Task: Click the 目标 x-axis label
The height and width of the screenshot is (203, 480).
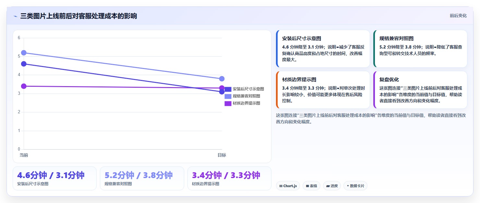Action: 222,155
